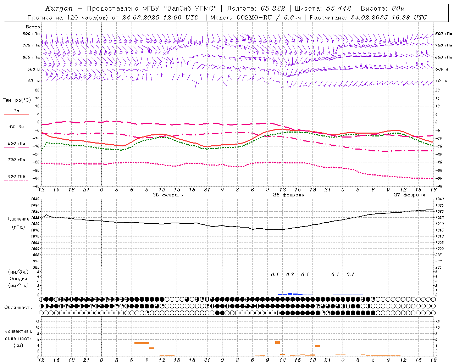This screenshot has height=363, width=454.
Task: Click the (гПа) pressure unit label
Action: click(x=18, y=227)
